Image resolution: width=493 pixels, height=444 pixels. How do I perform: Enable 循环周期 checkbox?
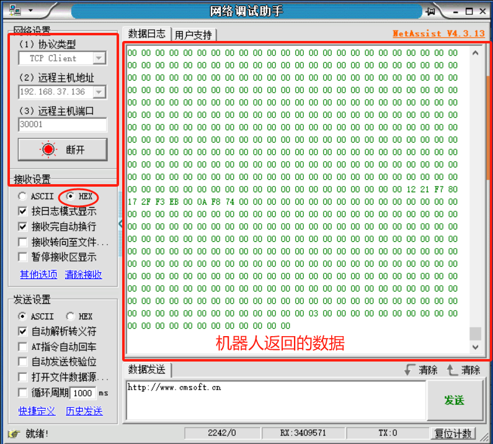click(23, 393)
